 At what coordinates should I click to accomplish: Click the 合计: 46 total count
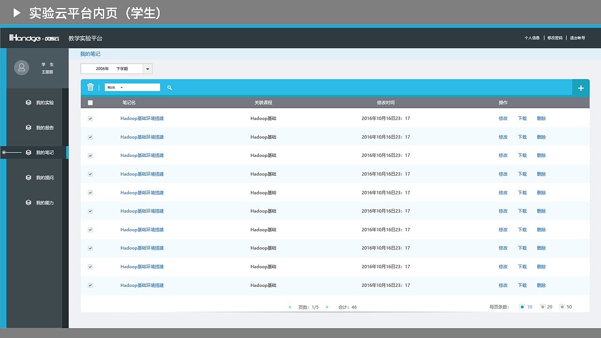pyautogui.click(x=347, y=307)
